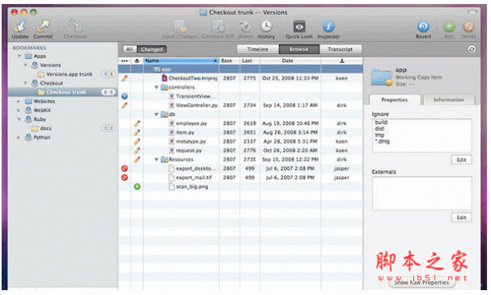Collapse the Checkout bookmark group
491x295 pixels.
[25, 83]
